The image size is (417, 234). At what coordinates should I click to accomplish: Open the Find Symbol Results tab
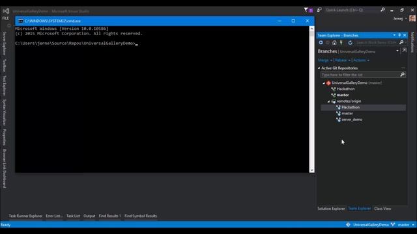(x=141, y=216)
